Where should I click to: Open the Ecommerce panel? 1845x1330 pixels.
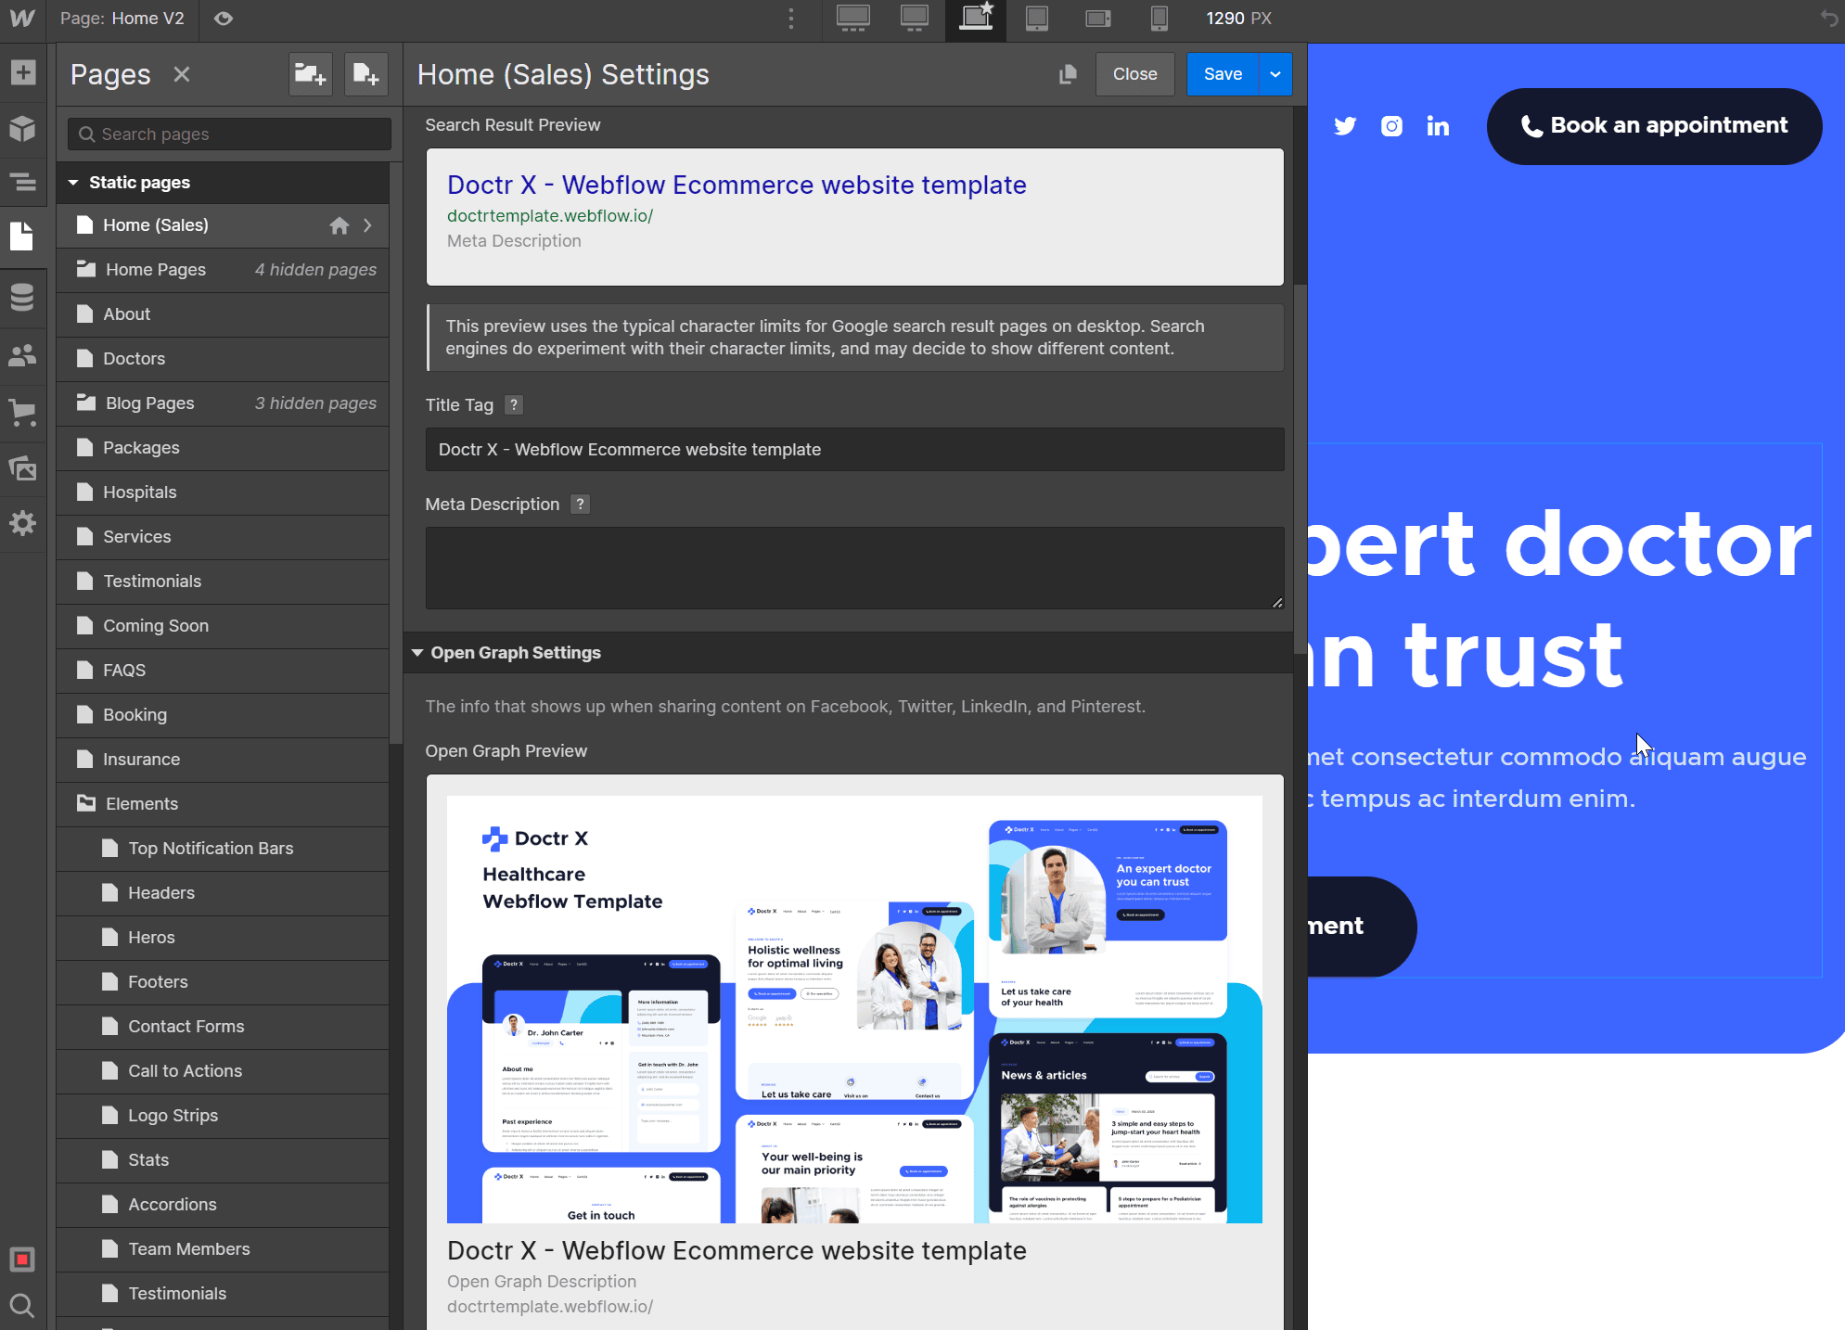coord(23,414)
